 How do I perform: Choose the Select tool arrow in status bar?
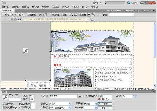pos(96,89)
